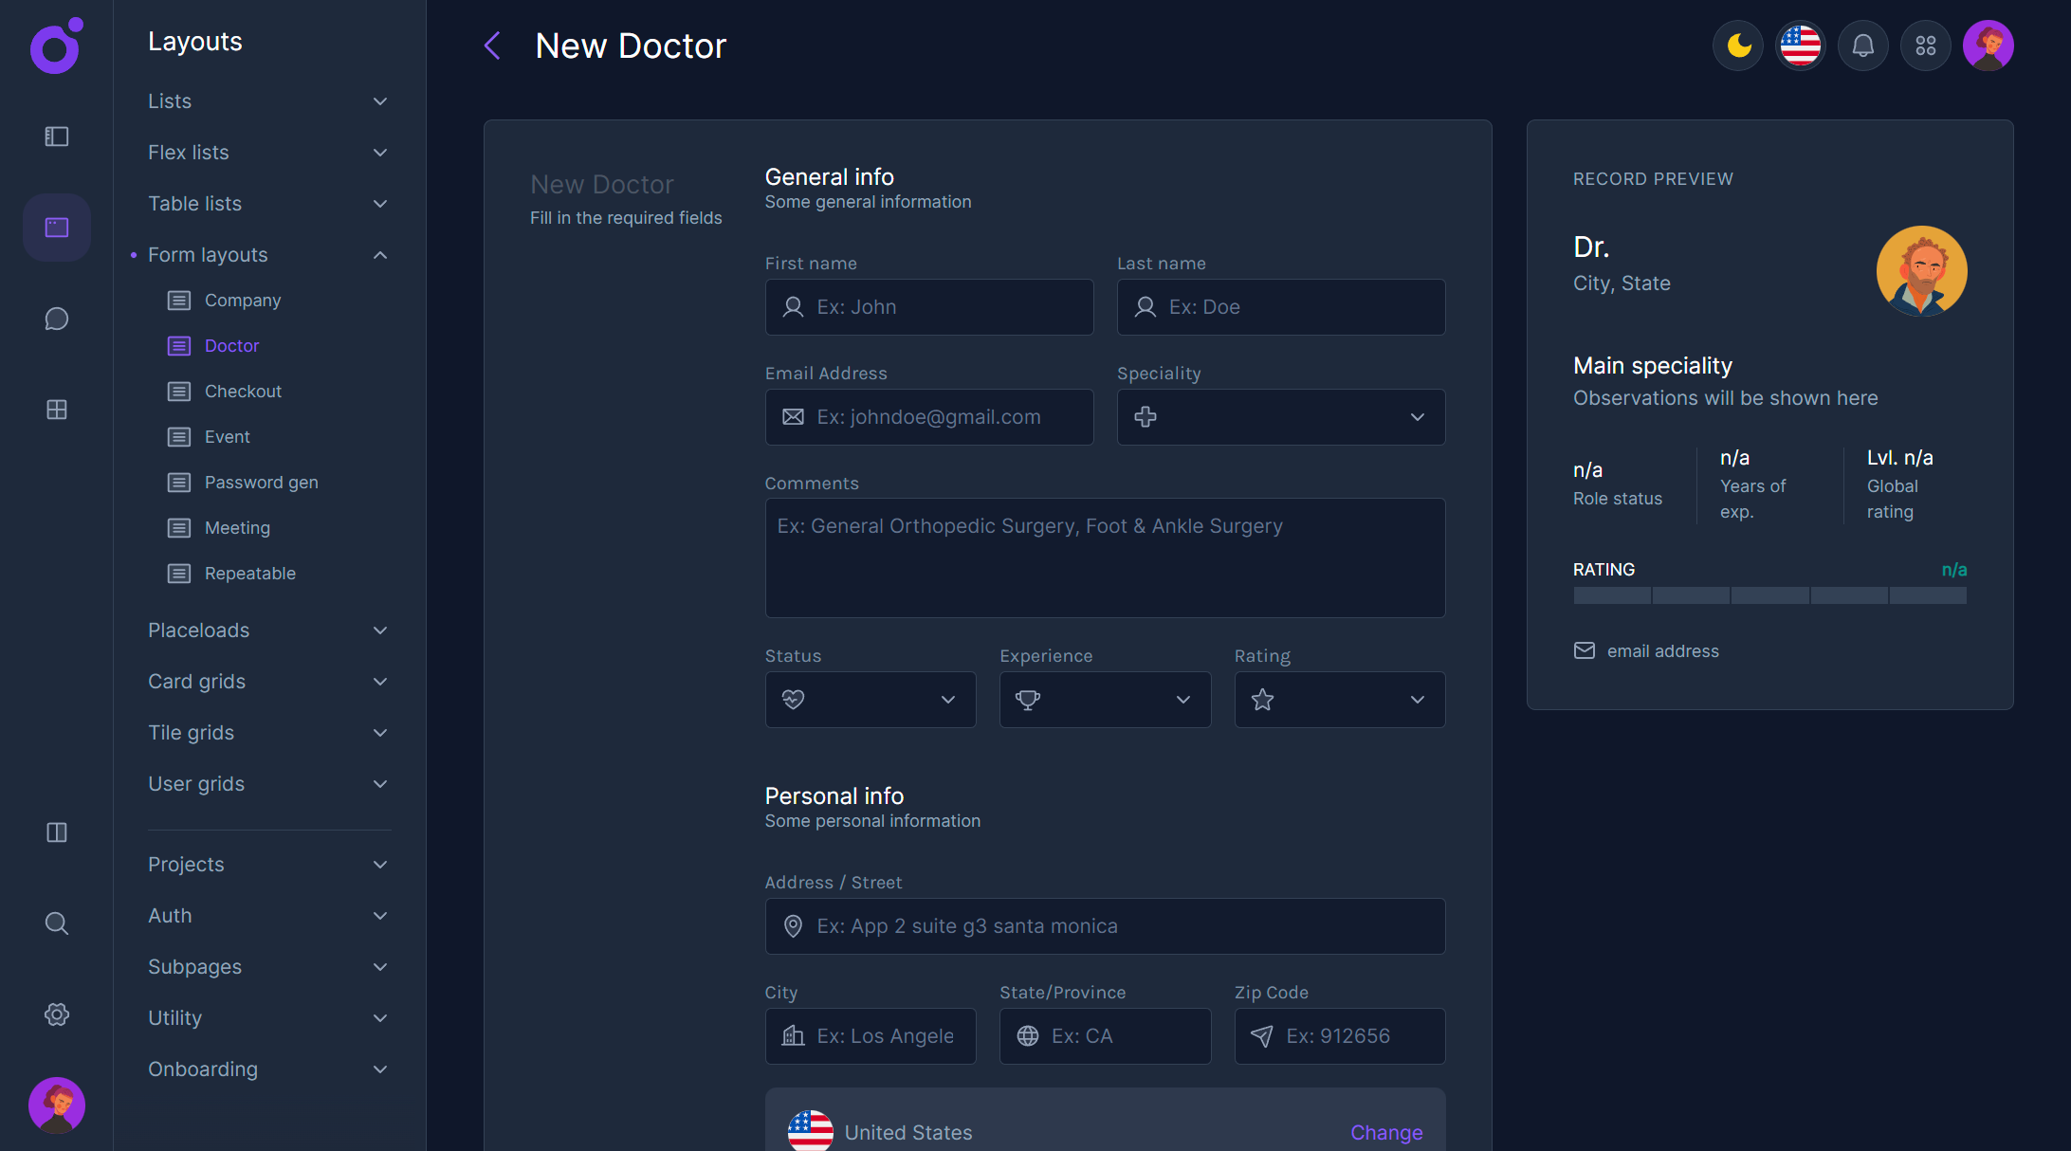Go back using the left arrow

[492, 46]
